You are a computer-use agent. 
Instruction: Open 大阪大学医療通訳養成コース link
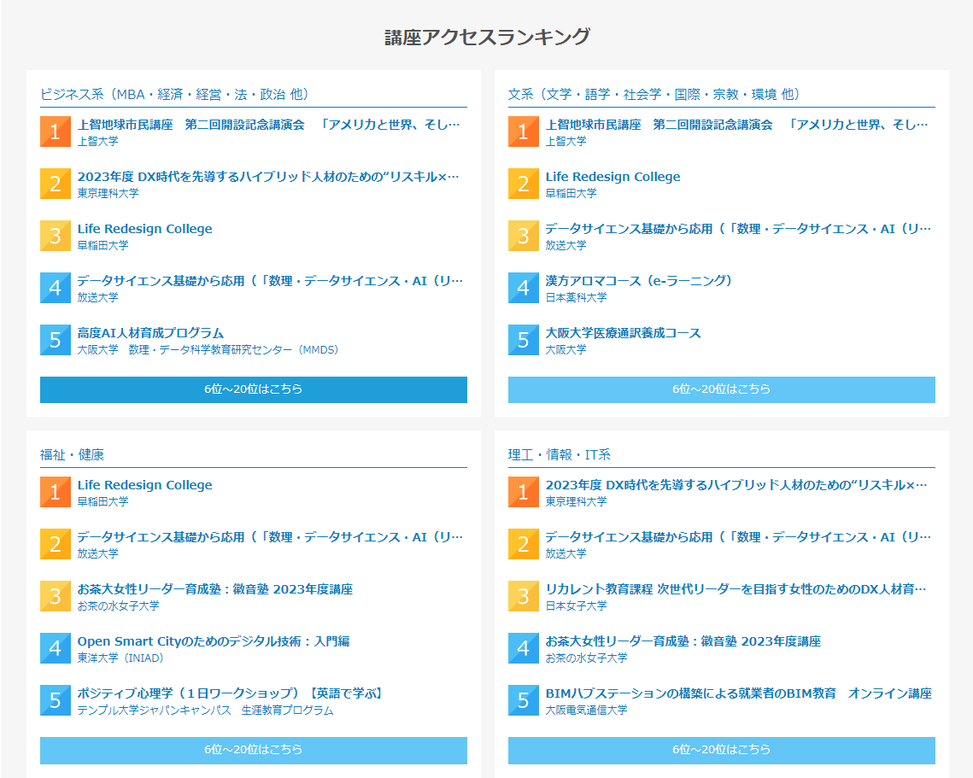pyautogui.click(x=623, y=333)
